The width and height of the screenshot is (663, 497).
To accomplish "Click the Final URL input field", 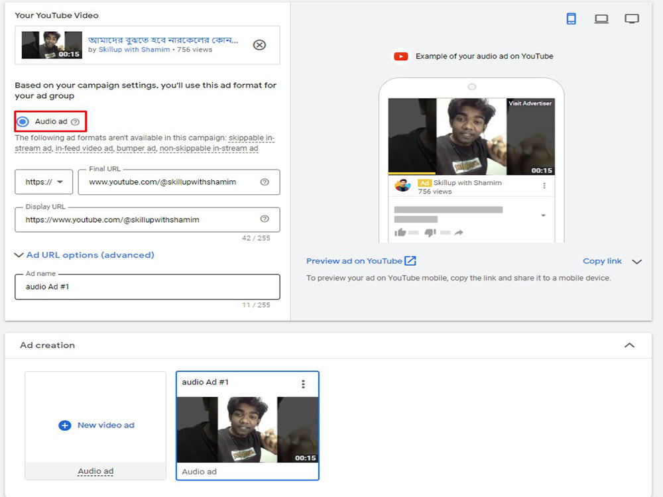I will coord(179,182).
